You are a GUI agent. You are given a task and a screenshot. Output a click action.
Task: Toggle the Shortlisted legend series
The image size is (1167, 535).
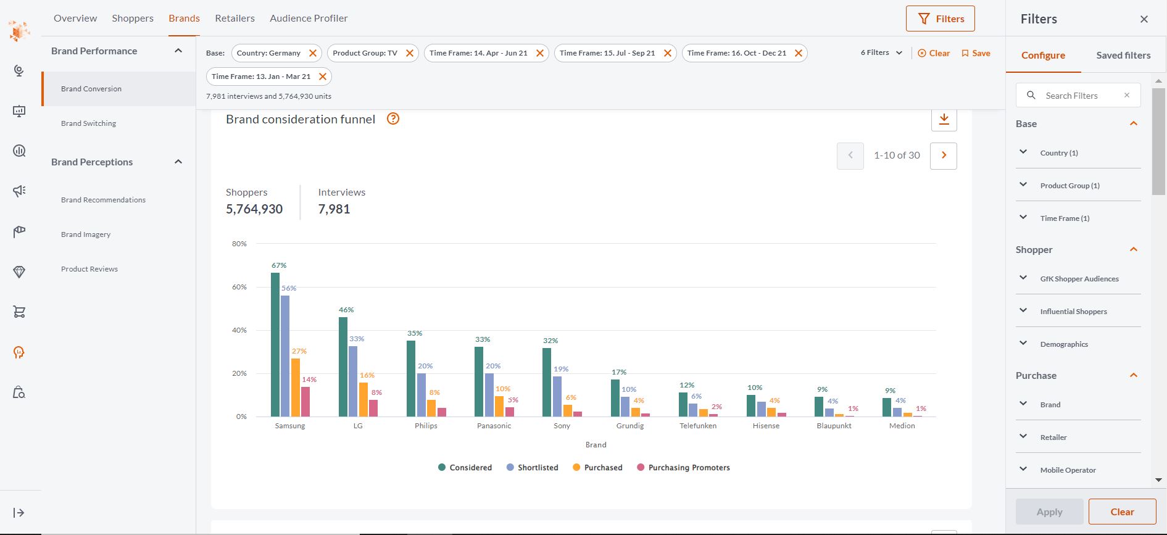[532, 468]
